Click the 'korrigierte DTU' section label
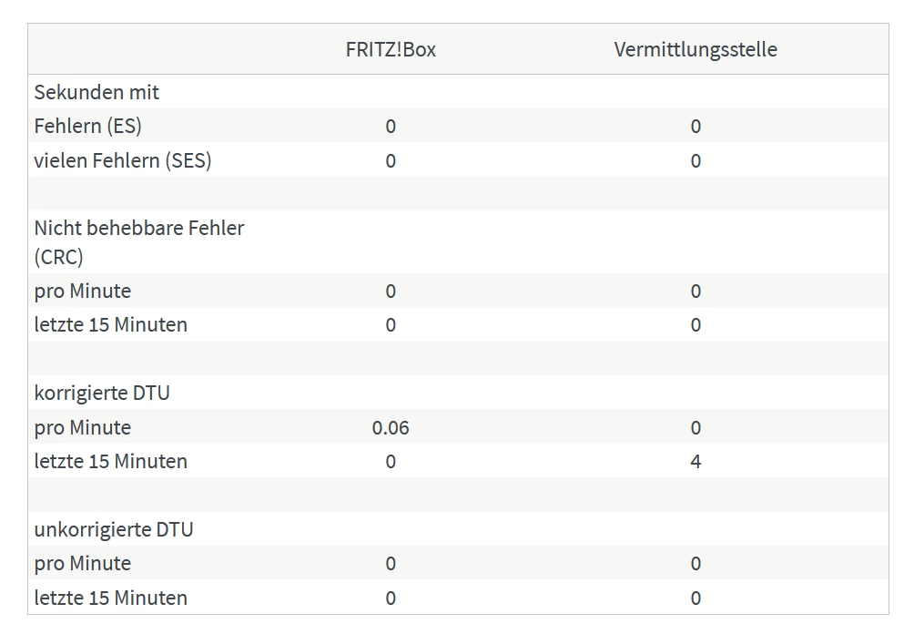 (102, 394)
